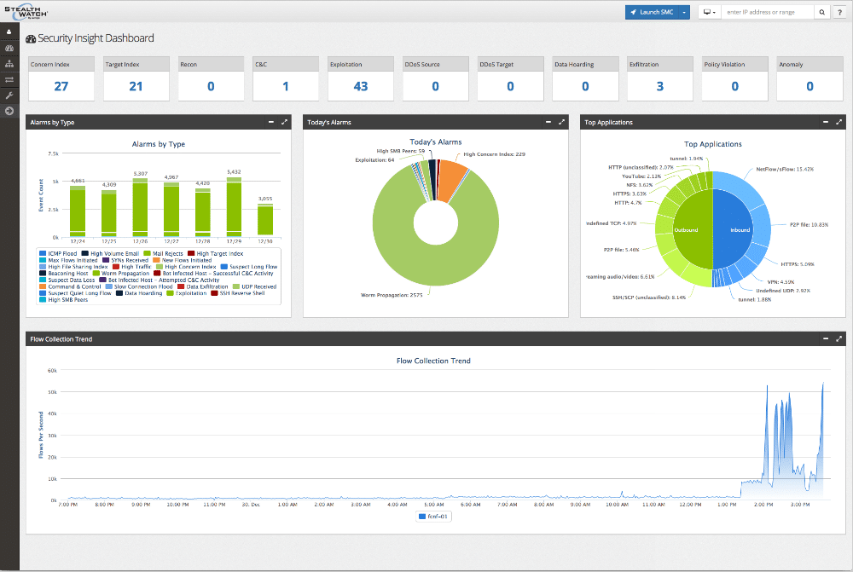Viewport: 853px width, 572px height.
Task: Toggle fcnf-01 series in flow trend legend
Action: coord(433,516)
